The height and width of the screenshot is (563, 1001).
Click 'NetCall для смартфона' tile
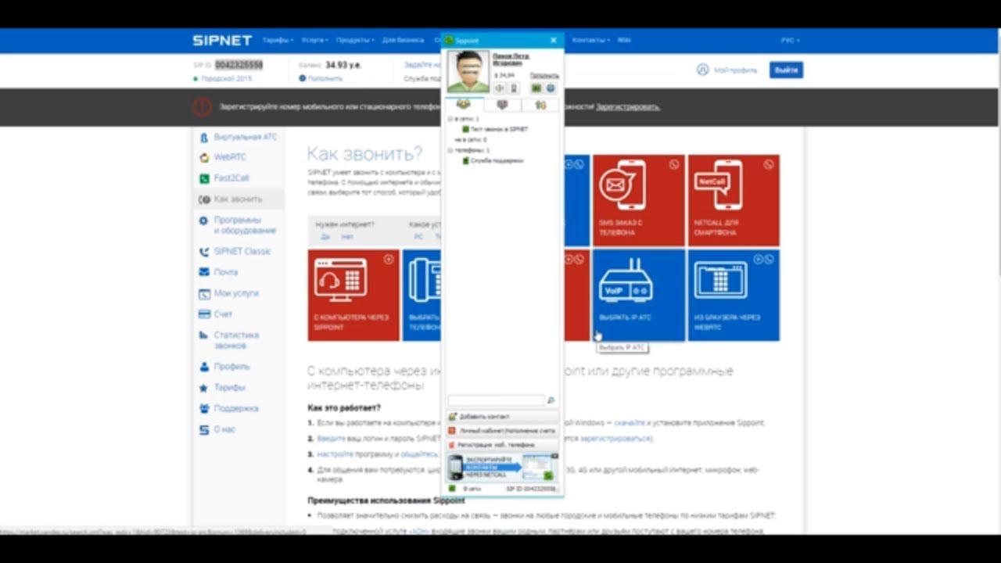734,200
